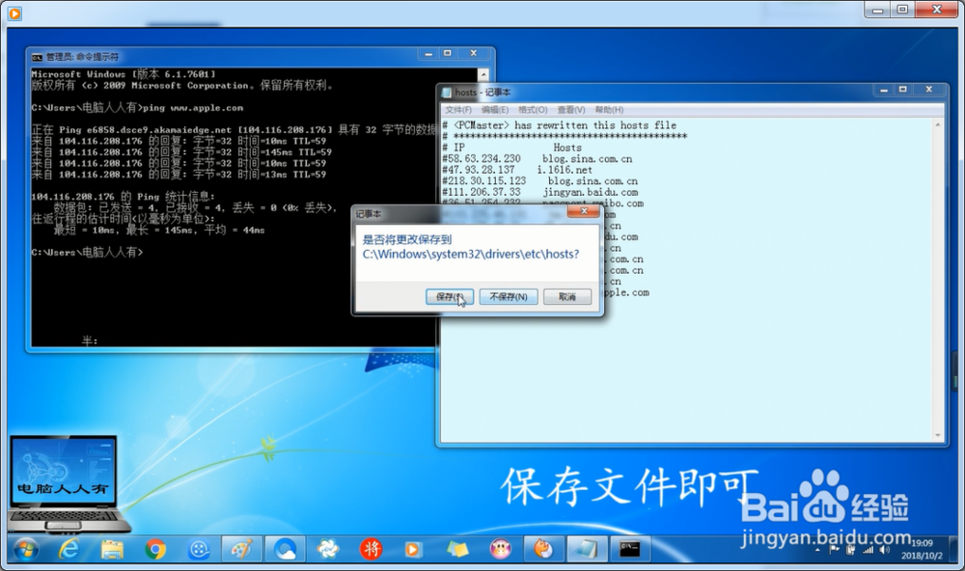Click the volume speaker tray icon

[884, 550]
